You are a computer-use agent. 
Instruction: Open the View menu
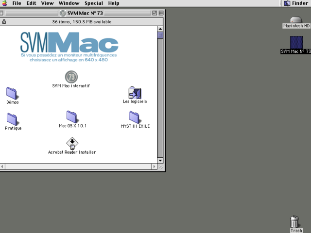click(x=48, y=3)
